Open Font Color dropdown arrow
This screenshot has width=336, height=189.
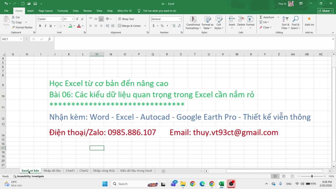pyautogui.click(x=83, y=26)
